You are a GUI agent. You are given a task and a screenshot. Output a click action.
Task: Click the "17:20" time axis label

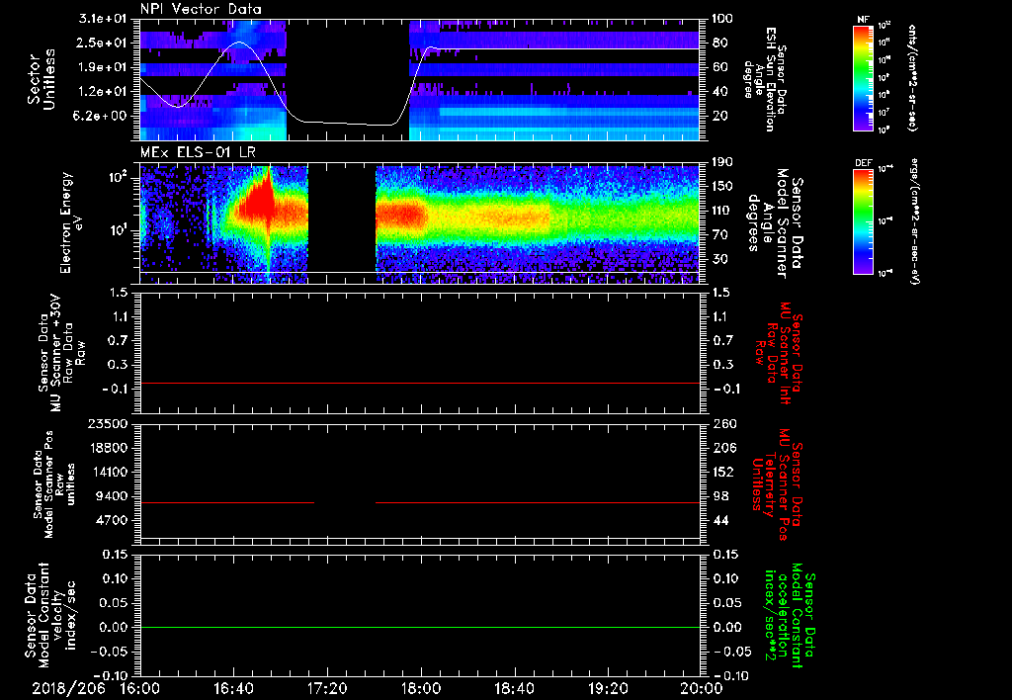coord(327,689)
